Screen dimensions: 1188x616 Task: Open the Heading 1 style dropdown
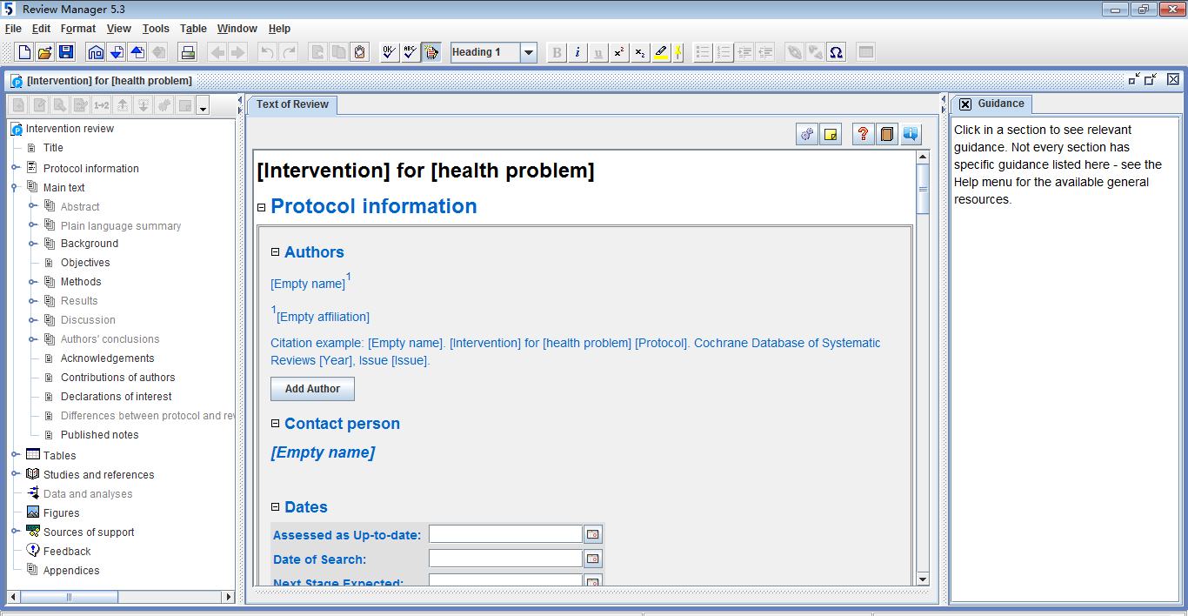[529, 52]
